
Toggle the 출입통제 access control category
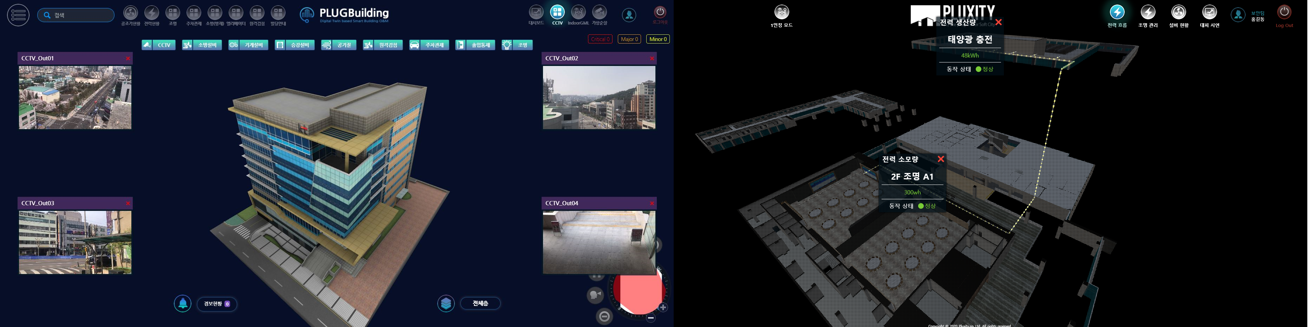pos(475,45)
